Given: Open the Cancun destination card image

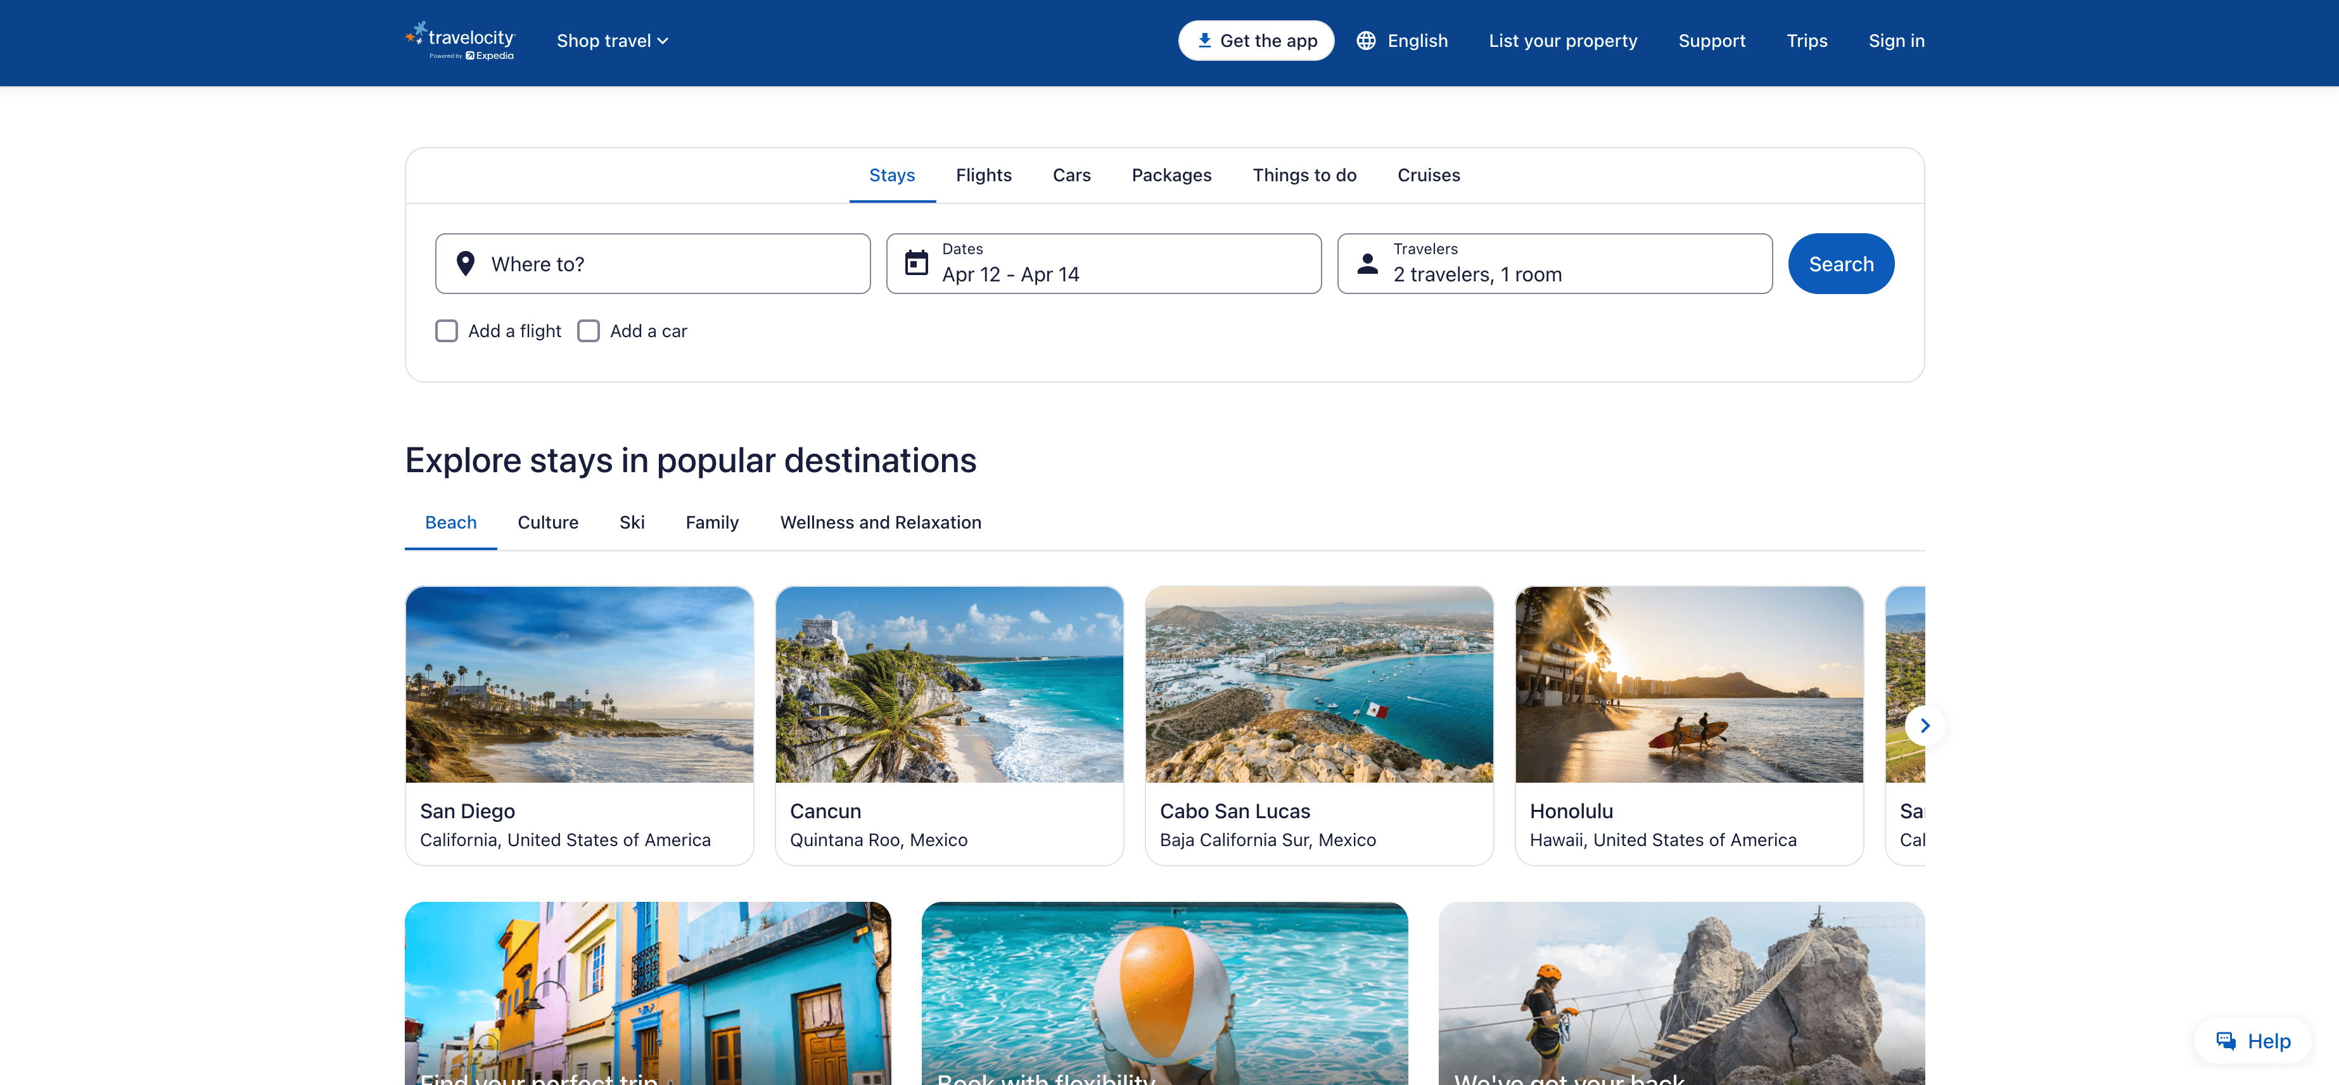Looking at the screenshot, I should (949, 684).
